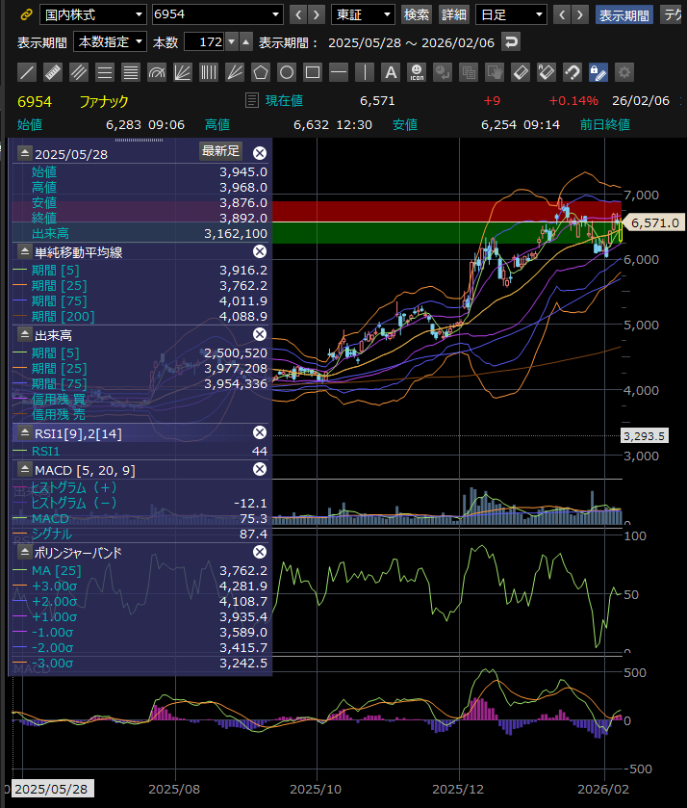Remove the RSI indicator panel
This screenshot has width=687, height=808.
tap(259, 433)
